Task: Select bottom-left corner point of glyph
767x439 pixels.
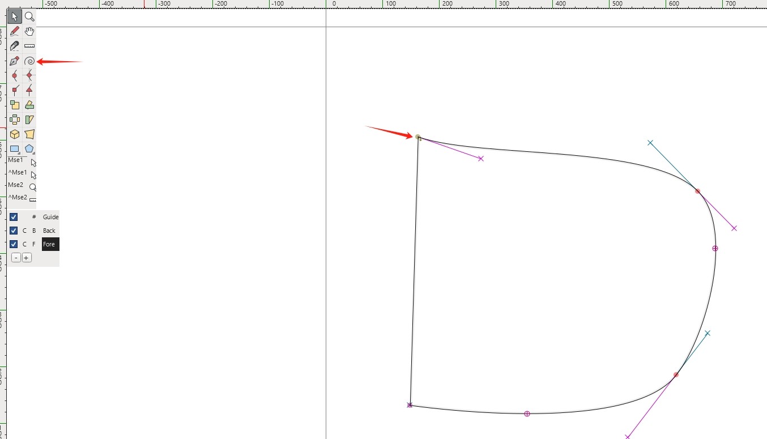Action: point(410,405)
